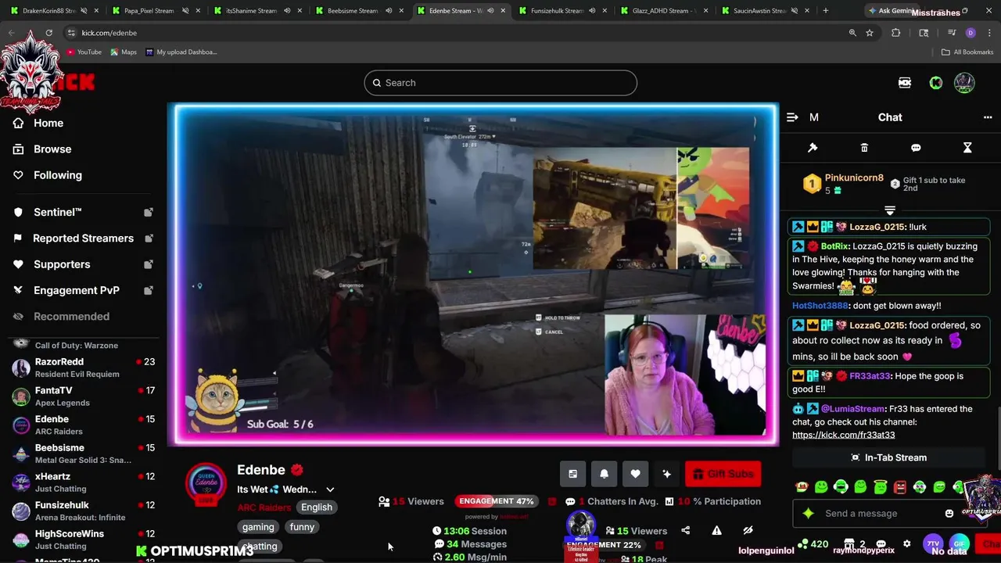Mute the SaucinAwstin Stream tab audio
The width and height of the screenshot is (1001, 563).
coord(795,11)
